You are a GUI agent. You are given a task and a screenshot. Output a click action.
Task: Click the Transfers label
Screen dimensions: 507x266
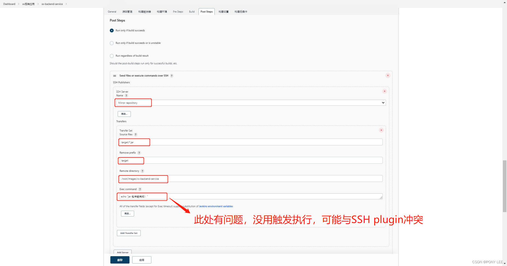(121, 121)
